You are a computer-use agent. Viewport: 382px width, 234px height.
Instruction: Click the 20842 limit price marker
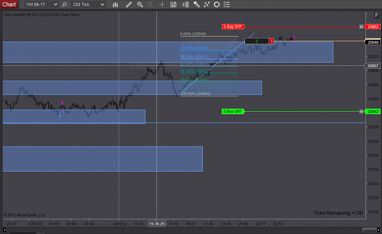click(373, 111)
